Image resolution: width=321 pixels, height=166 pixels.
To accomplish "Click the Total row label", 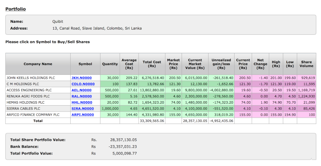I will [38, 121].
